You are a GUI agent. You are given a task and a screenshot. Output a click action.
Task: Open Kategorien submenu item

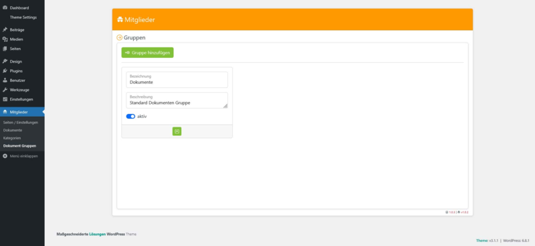[x=12, y=138]
